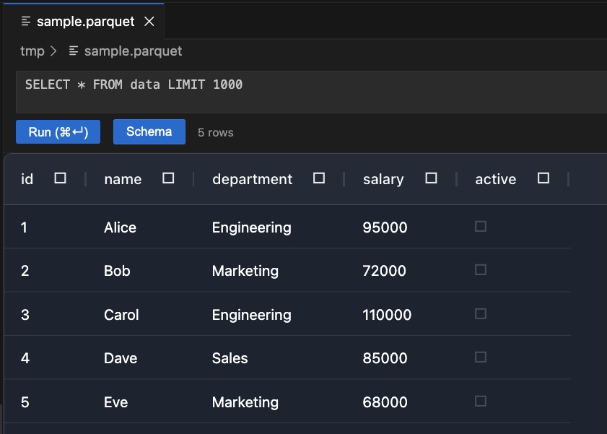Select the Sales department cell

(230, 358)
